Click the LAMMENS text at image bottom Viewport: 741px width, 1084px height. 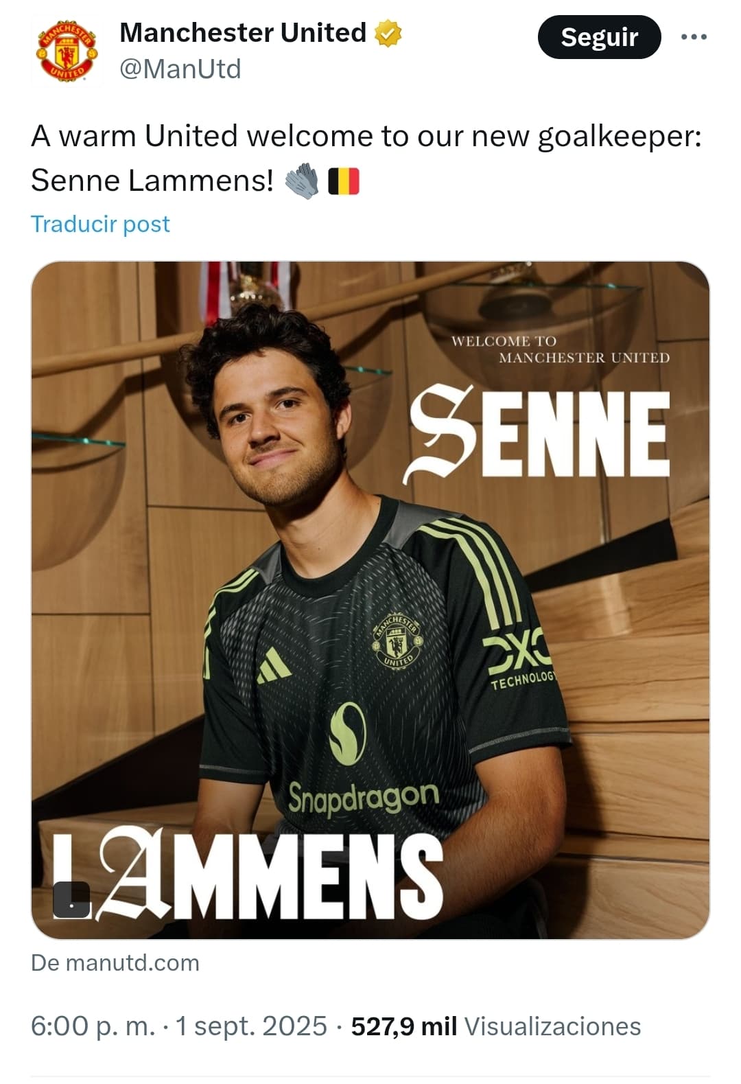(x=248, y=876)
